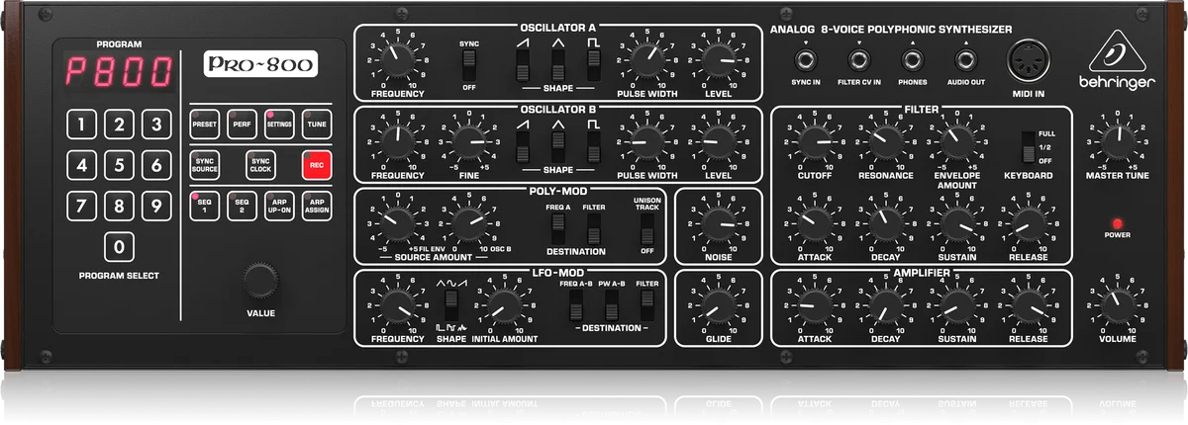Click the SYNC CLOCK button

click(x=260, y=165)
